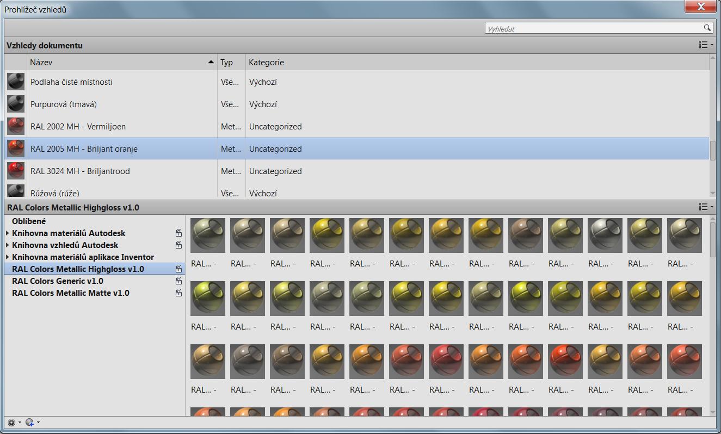Click the Typ column header

pyautogui.click(x=231, y=62)
